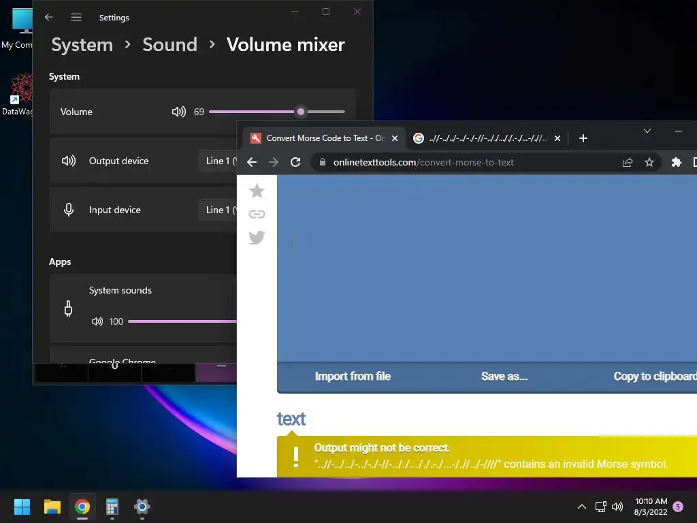Bookmark this page star icon in address bar
This screenshot has height=523, width=697.
coord(649,162)
